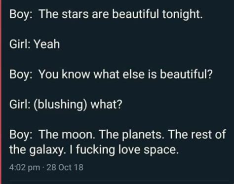Click the words 'the galaxy.'
The width and height of the screenshot is (234, 184).
point(37,150)
